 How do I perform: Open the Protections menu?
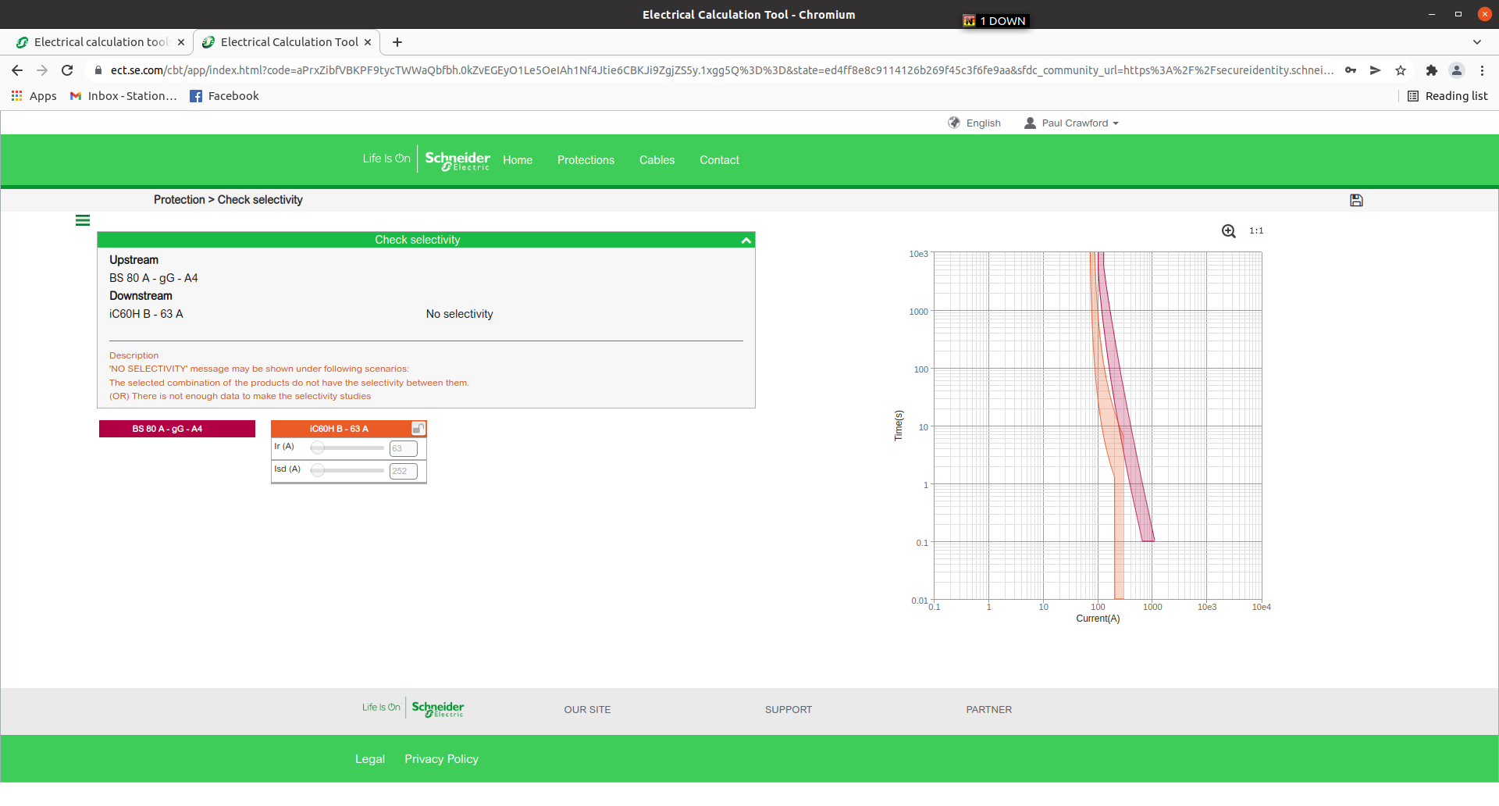586,160
